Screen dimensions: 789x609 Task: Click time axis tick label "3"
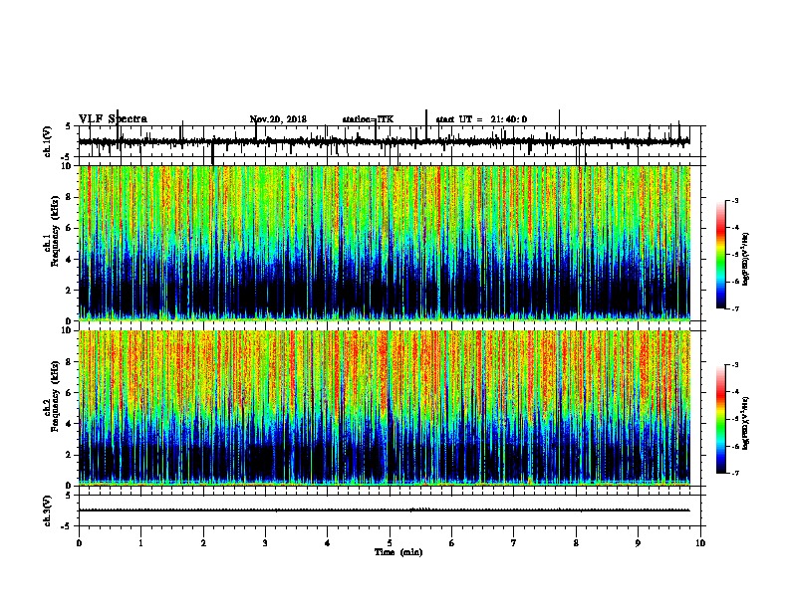pyautogui.click(x=265, y=542)
